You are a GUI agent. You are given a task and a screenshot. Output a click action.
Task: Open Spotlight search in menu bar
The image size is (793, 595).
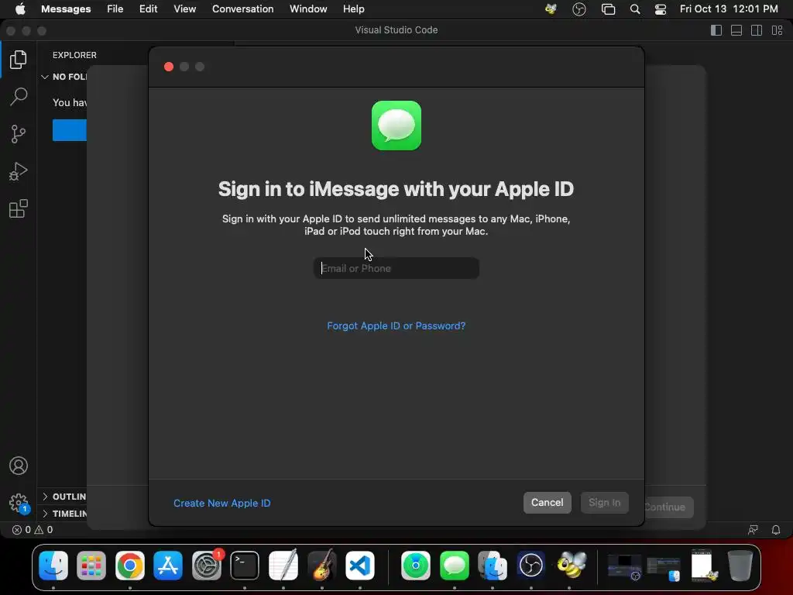click(635, 9)
